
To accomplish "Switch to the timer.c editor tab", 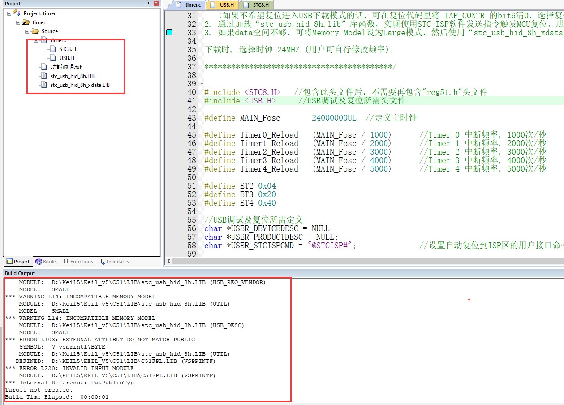I will [189, 5].
